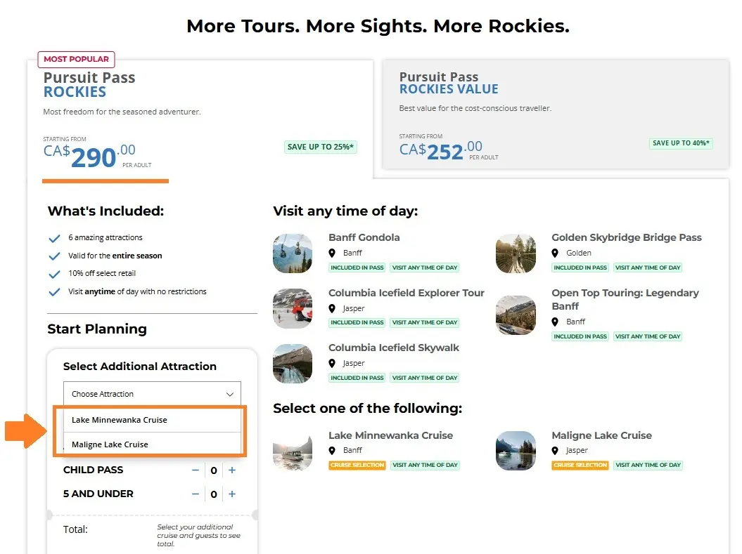The width and height of the screenshot is (742, 554).
Task: Click the location pin under Columbia Icefield Skywalk
Action: click(331, 363)
